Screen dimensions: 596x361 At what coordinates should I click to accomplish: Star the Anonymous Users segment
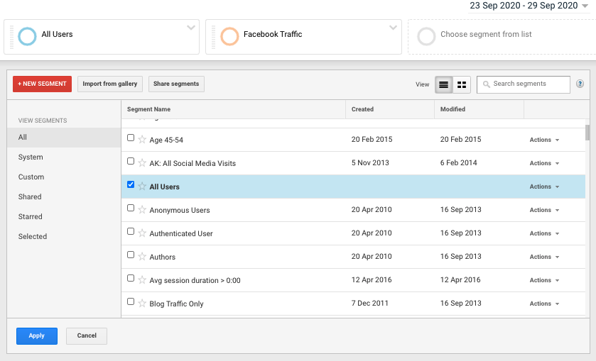(x=142, y=210)
